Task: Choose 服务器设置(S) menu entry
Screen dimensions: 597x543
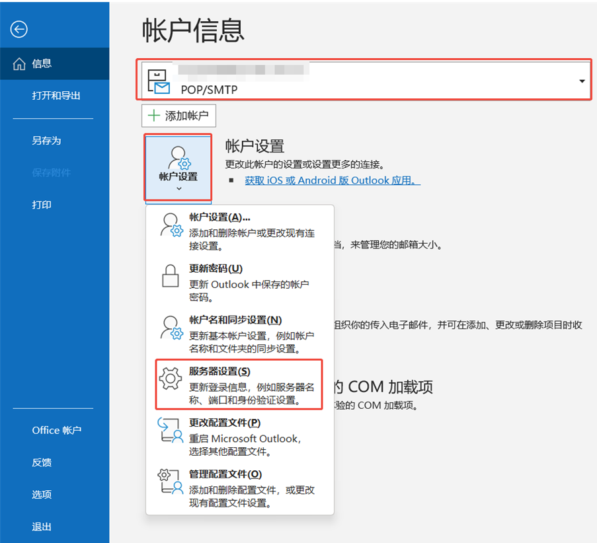Action: pyautogui.click(x=239, y=384)
